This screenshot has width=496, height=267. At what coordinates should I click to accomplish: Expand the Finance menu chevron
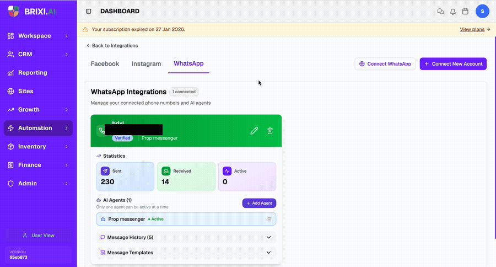67,165
